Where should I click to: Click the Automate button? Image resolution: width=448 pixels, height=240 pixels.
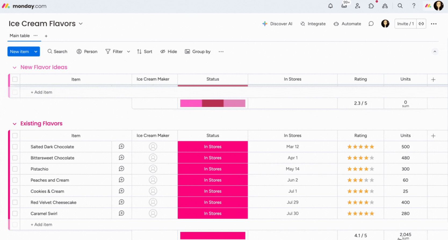tap(347, 24)
